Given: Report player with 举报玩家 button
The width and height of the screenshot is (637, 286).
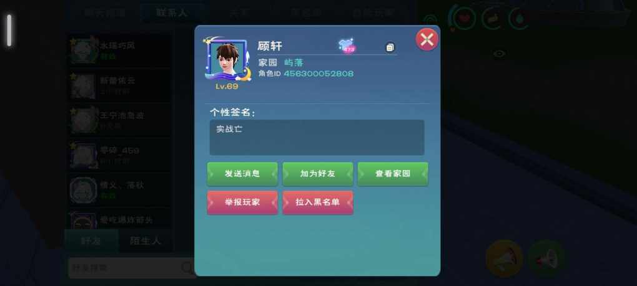Looking at the screenshot, I should 242,203.
